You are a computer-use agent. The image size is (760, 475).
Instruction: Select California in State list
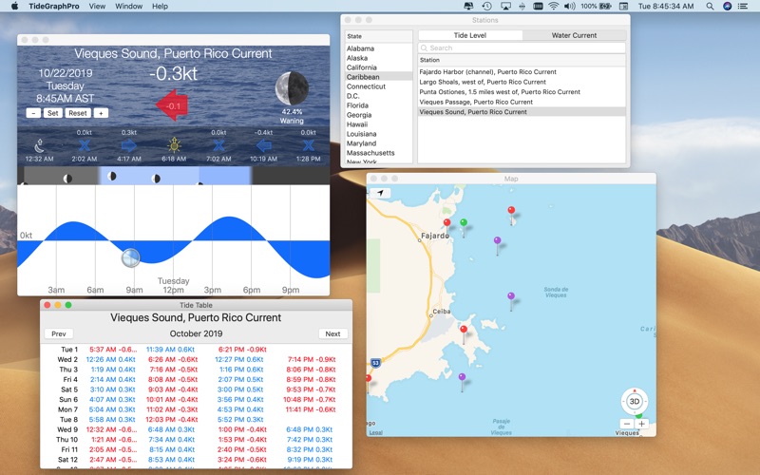click(x=378, y=67)
